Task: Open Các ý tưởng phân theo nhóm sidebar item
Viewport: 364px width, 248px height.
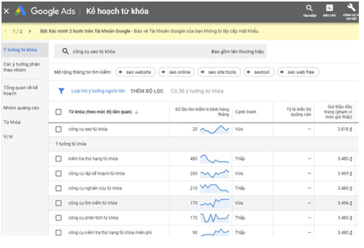Action: pyautogui.click(x=22, y=67)
